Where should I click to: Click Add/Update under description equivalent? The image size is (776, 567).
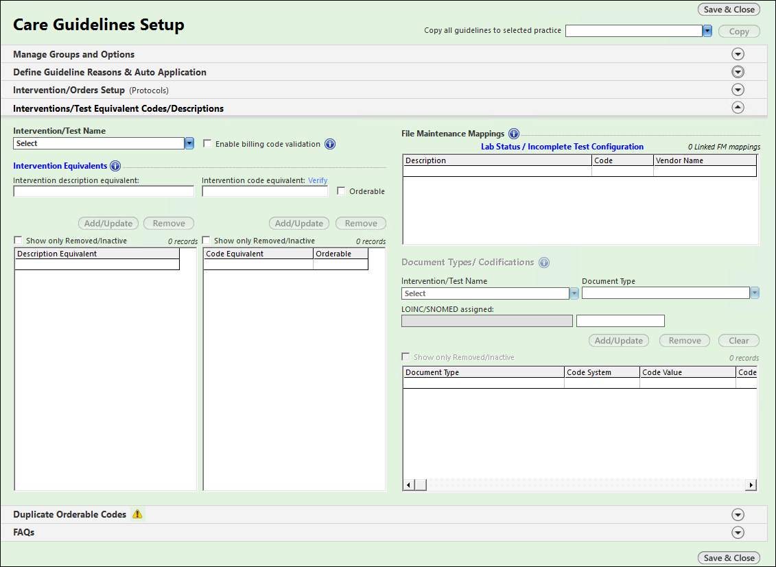click(x=108, y=223)
